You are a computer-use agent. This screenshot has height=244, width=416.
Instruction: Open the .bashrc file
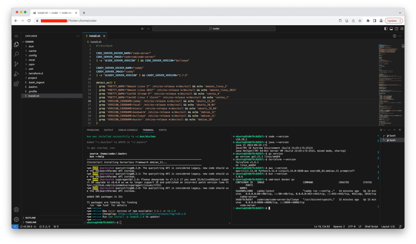(x=52, y=87)
